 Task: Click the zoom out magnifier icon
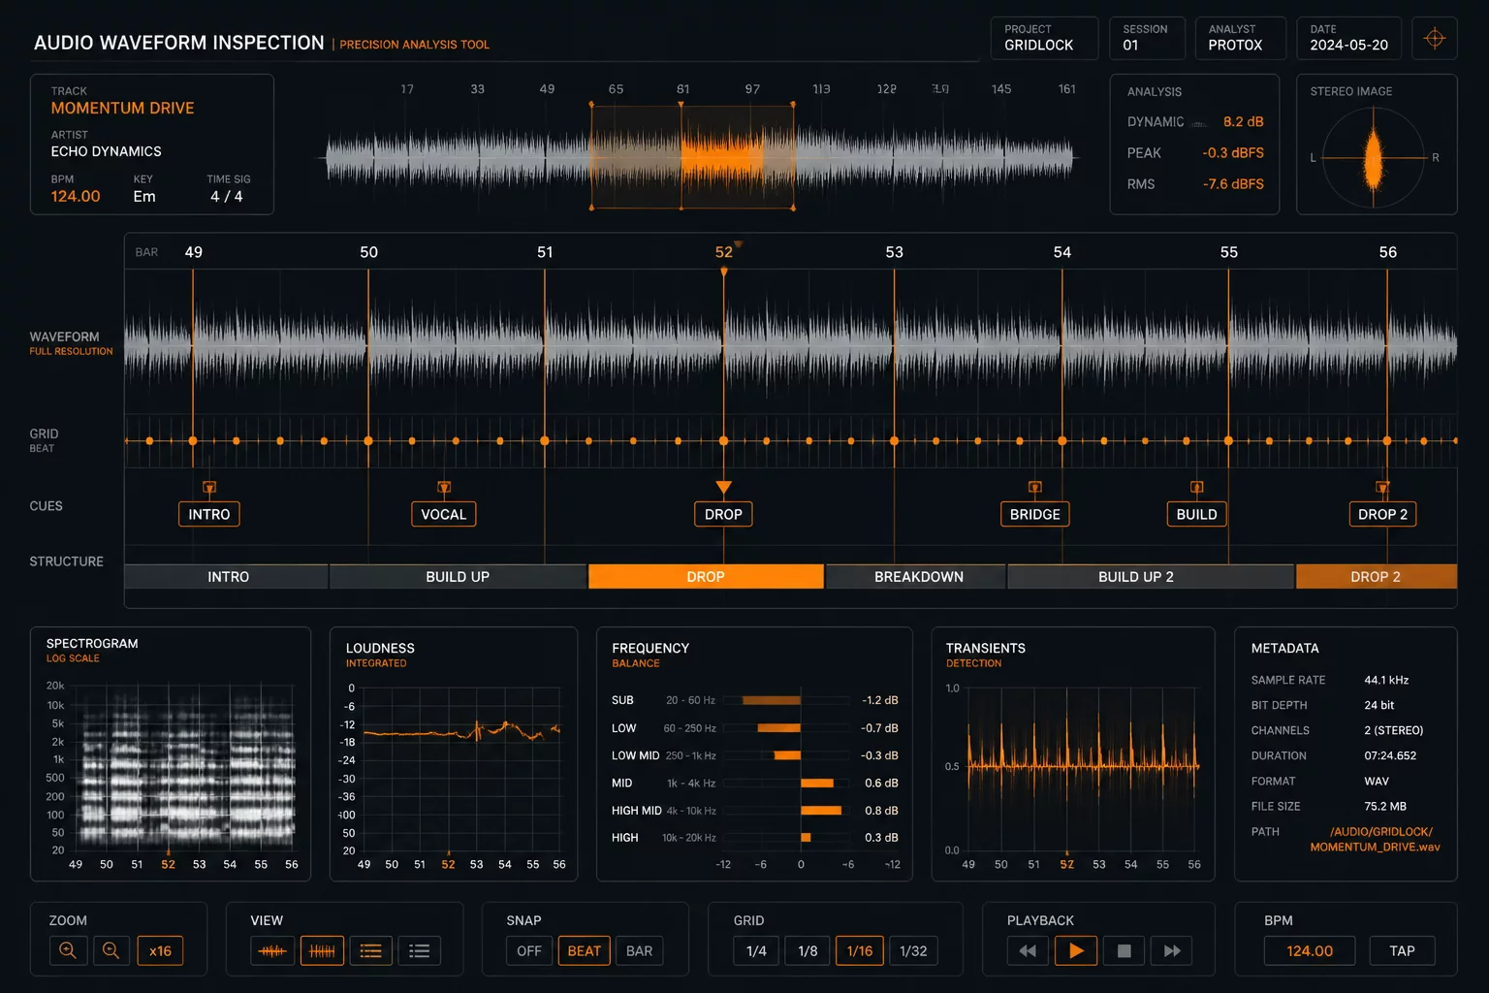[111, 950]
